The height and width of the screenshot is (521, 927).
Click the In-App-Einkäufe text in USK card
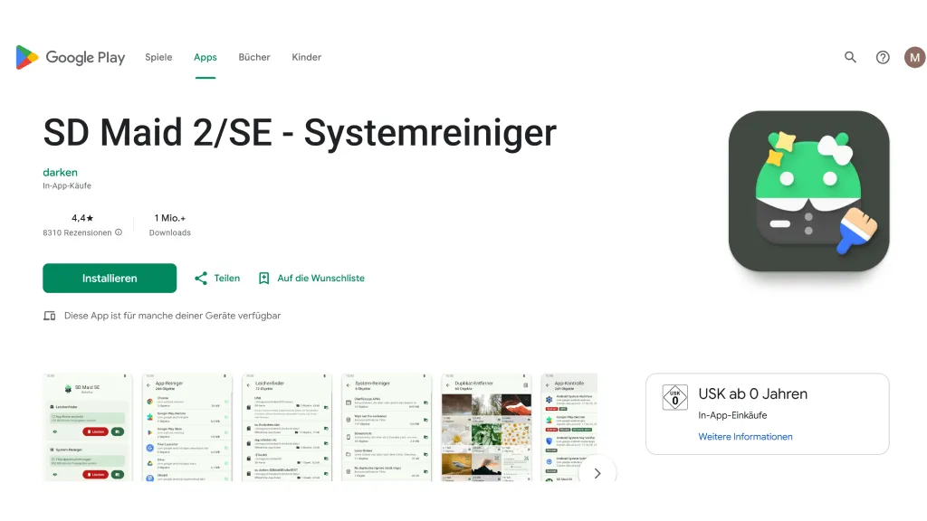click(732, 415)
